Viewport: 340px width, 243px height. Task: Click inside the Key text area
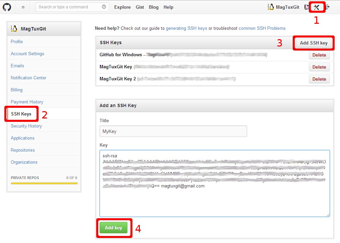(215, 183)
